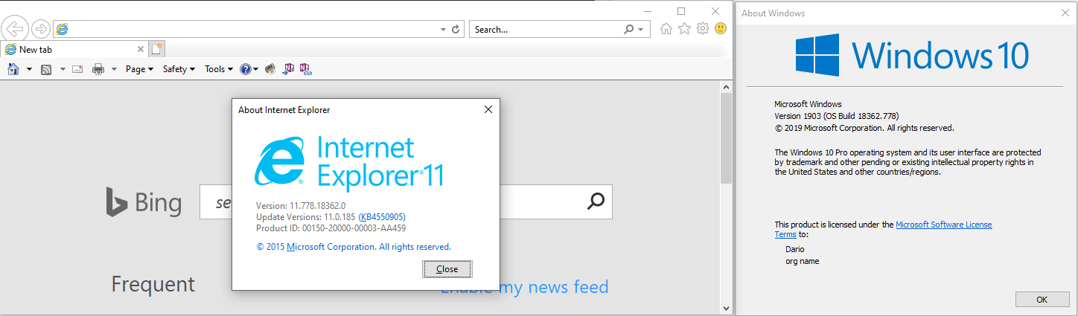Open the Page menu

coord(139,69)
